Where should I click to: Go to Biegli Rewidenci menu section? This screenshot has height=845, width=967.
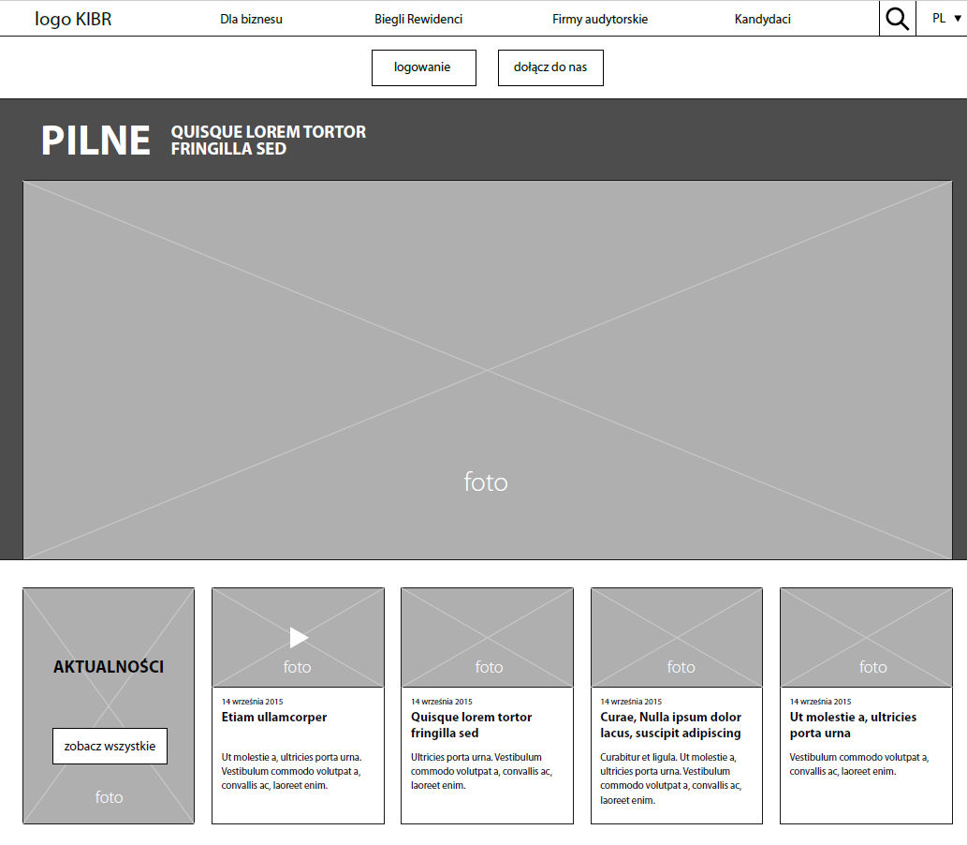click(418, 19)
